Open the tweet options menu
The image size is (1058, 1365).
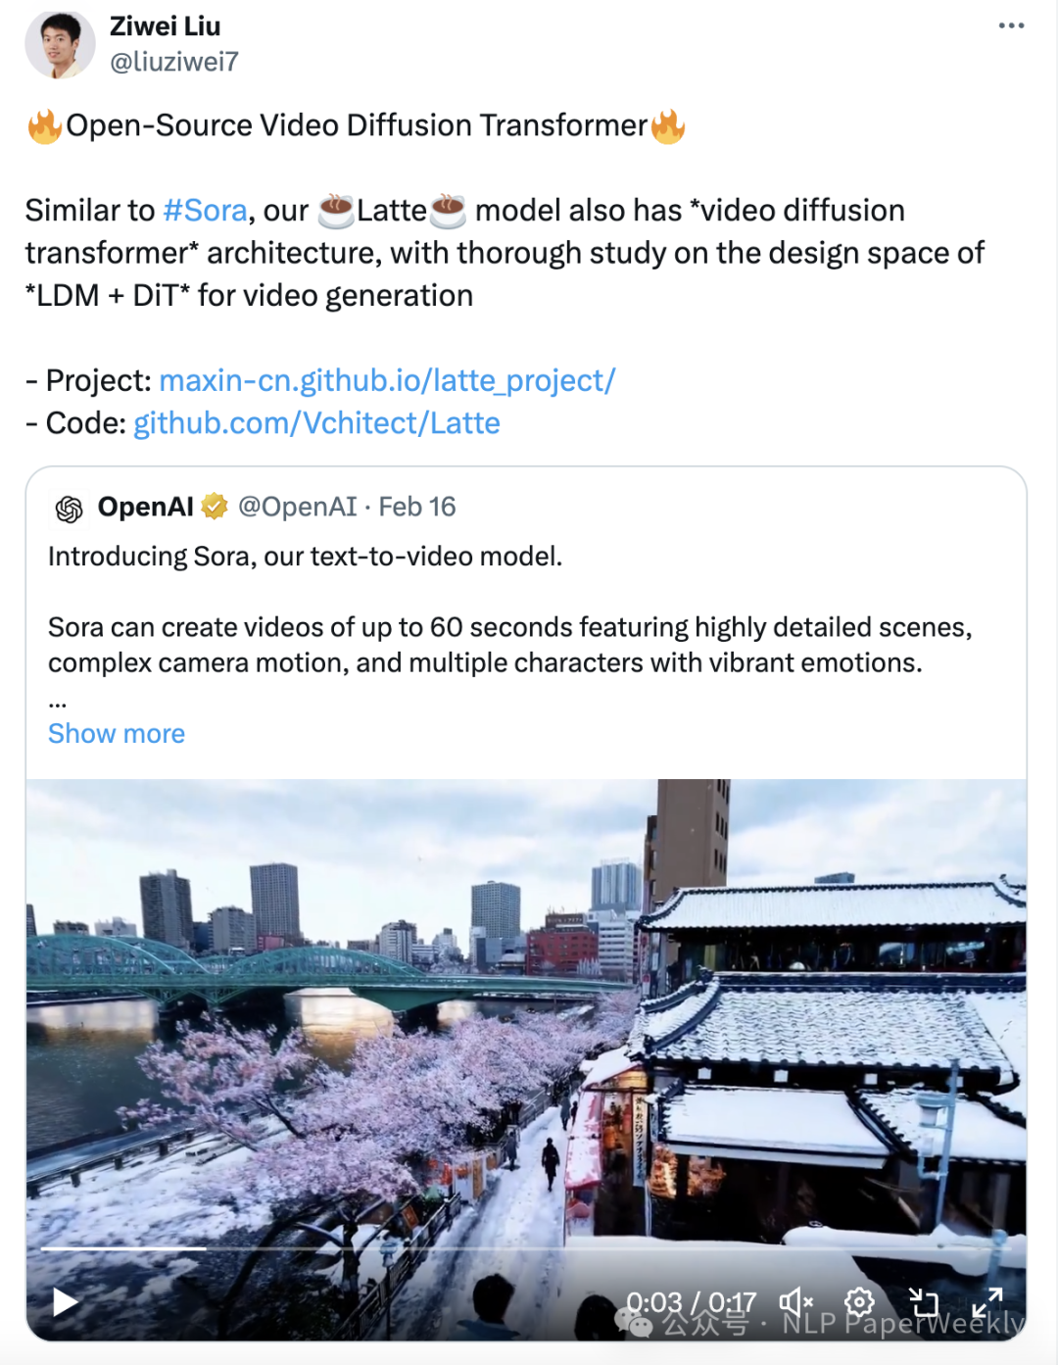(1009, 26)
